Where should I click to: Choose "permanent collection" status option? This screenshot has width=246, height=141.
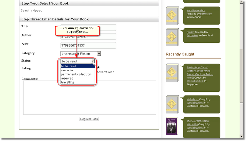point(76,74)
